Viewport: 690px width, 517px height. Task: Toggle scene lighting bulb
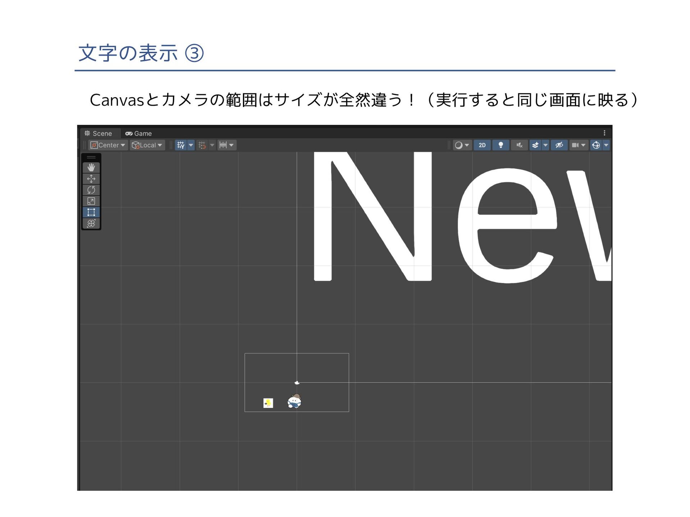500,145
